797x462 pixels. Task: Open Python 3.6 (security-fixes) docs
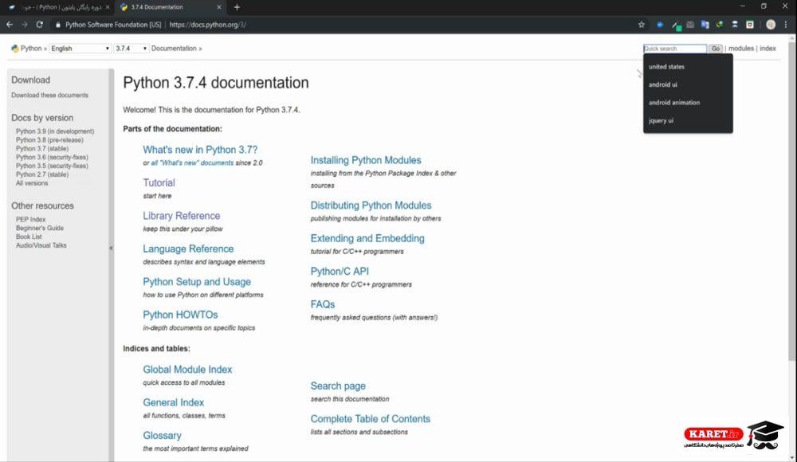pos(52,157)
